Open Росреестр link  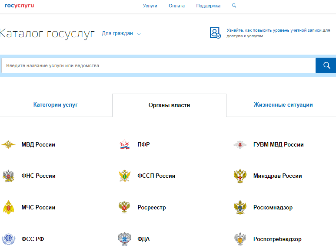pyautogui.click(x=152, y=208)
